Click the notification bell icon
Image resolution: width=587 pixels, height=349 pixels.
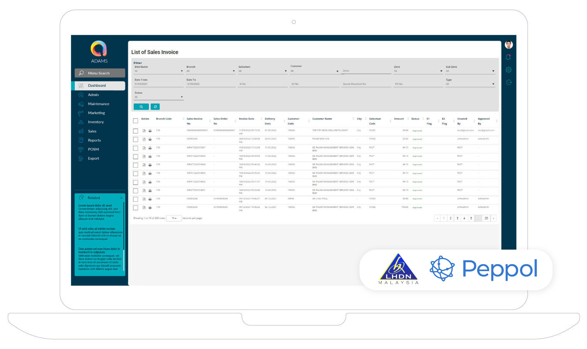pyautogui.click(x=508, y=57)
